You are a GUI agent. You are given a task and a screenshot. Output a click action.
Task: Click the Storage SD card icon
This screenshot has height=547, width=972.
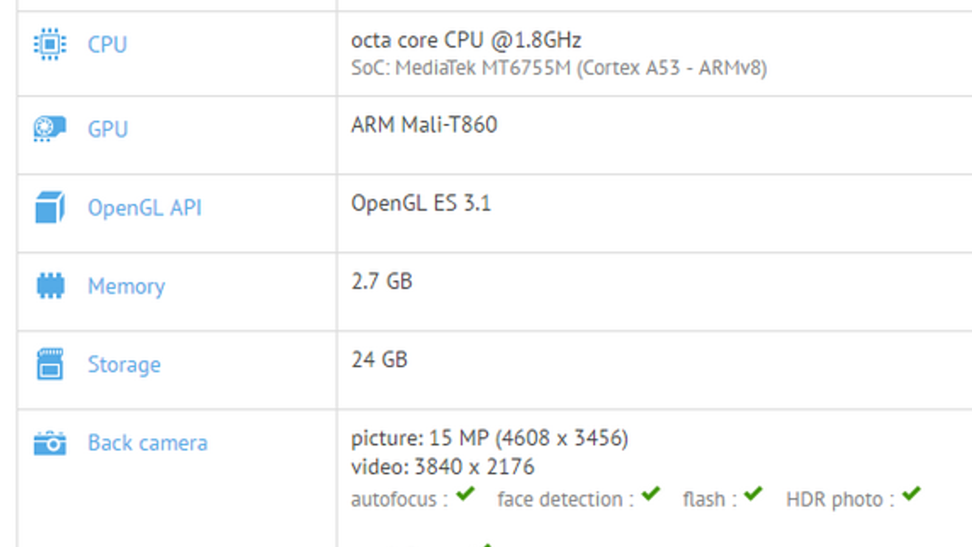[x=50, y=364]
